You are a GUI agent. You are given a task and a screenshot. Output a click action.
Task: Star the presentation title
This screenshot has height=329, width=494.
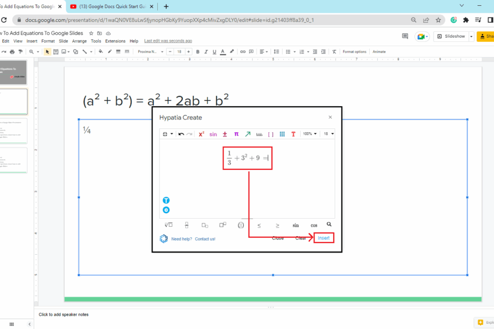click(91, 33)
